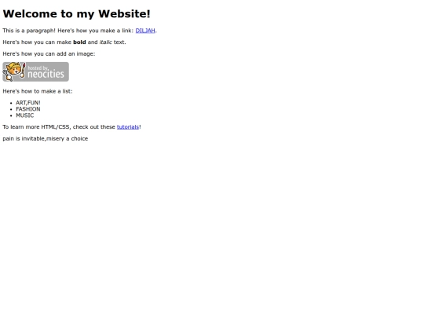Click the cat mascot in neocities logo
Image resolution: width=424 pixels, height=318 pixels.
[x=14, y=71]
